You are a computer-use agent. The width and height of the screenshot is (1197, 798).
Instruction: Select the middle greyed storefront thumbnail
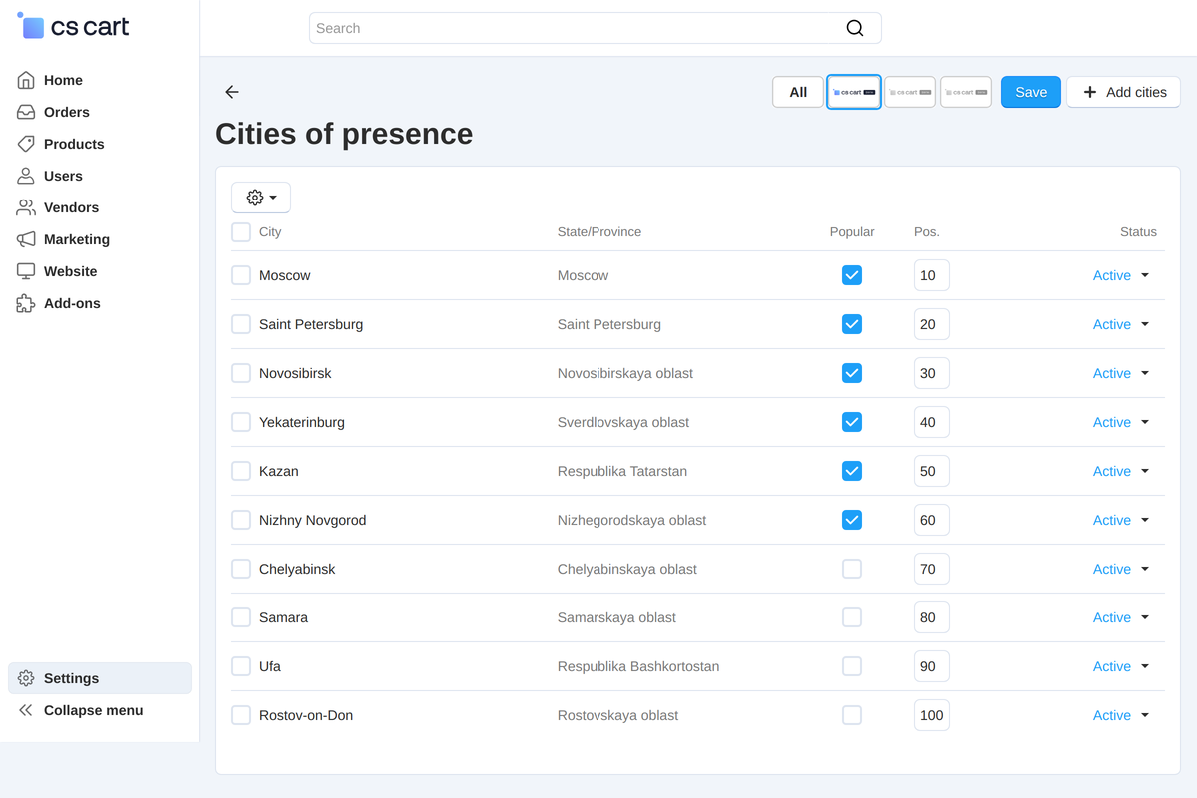tap(910, 92)
